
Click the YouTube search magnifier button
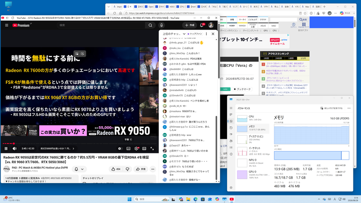click(x=150, y=25)
